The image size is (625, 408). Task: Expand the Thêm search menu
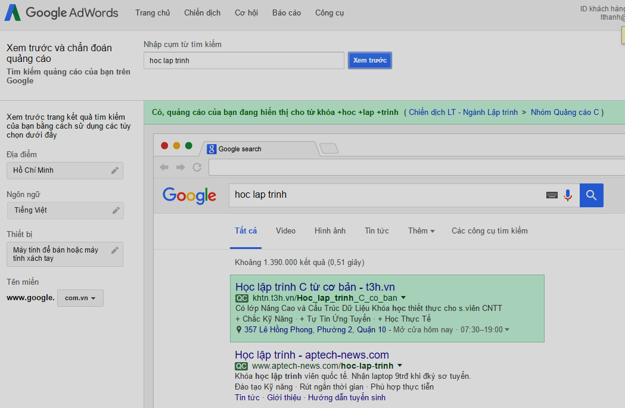421,231
